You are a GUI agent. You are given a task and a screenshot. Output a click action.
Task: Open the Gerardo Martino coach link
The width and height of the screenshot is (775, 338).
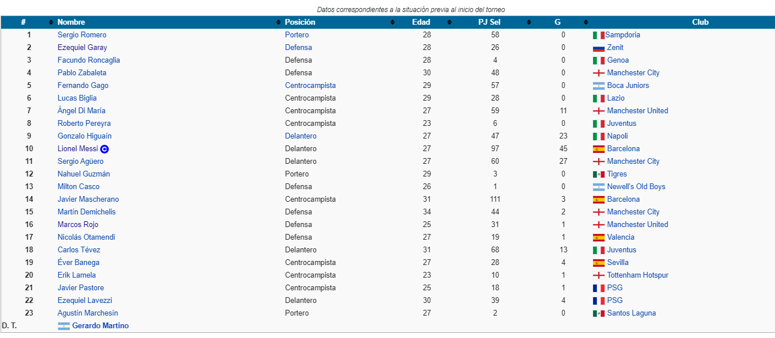point(101,326)
